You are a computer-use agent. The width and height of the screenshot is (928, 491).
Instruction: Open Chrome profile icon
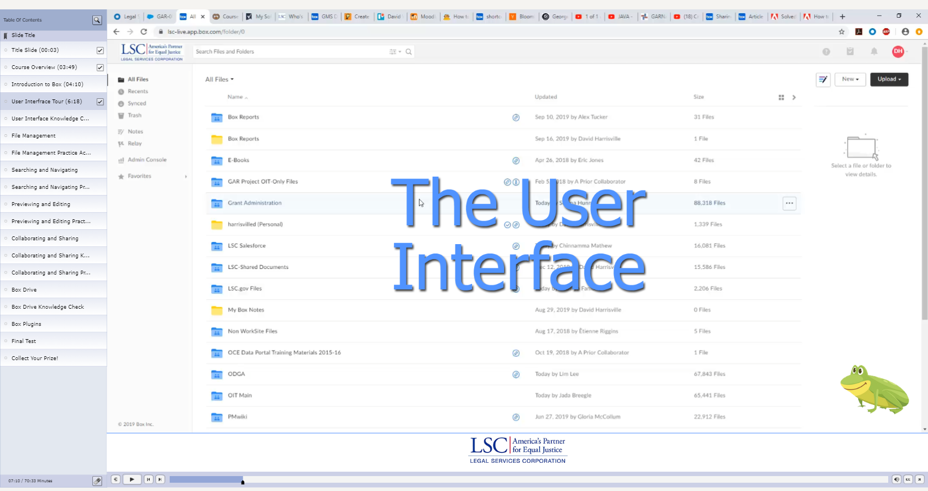905,32
